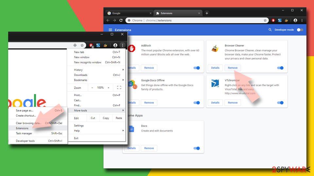Disable the AdBlock extension toggle

197,68
